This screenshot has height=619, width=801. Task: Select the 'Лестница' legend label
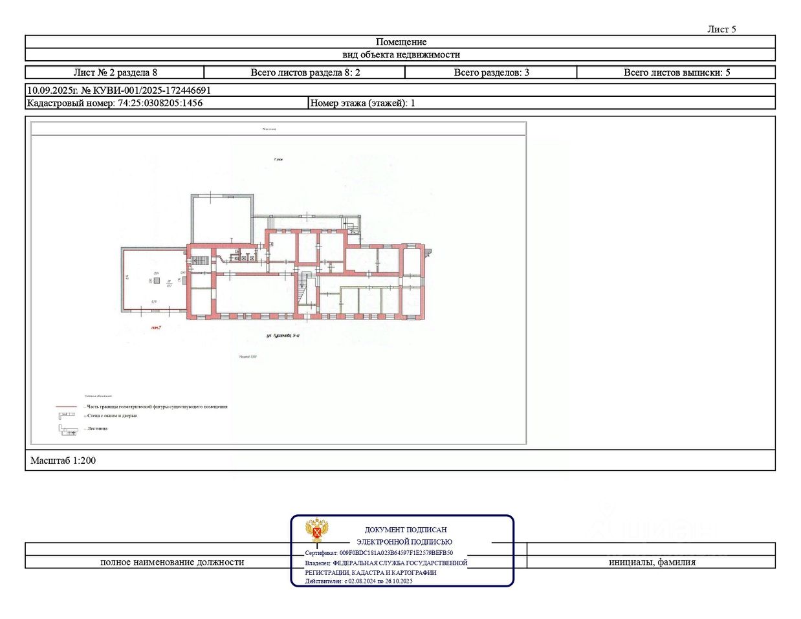(x=95, y=429)
